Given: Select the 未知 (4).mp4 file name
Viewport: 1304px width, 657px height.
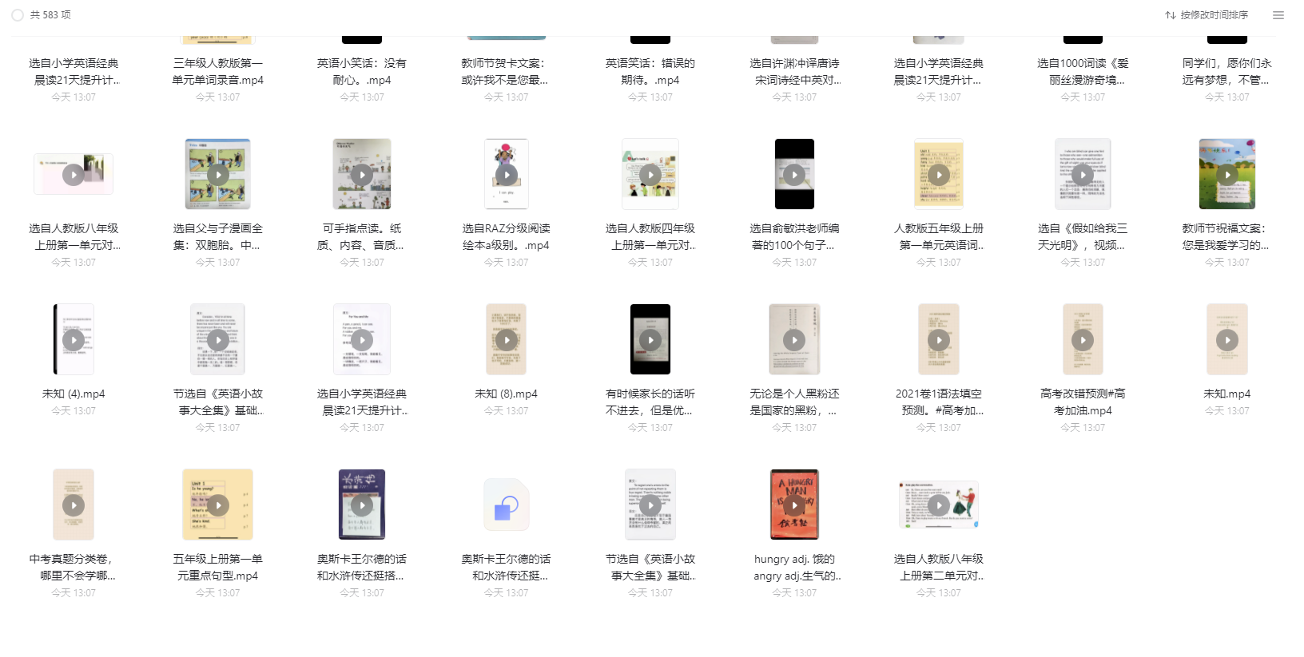Looking at the screenshot, I should (x=74, y=394).
